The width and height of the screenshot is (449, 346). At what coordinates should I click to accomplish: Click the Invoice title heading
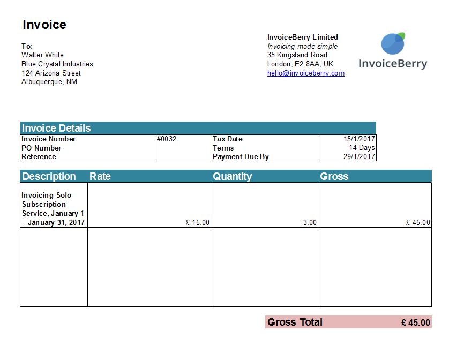click(x=44, y=25)
